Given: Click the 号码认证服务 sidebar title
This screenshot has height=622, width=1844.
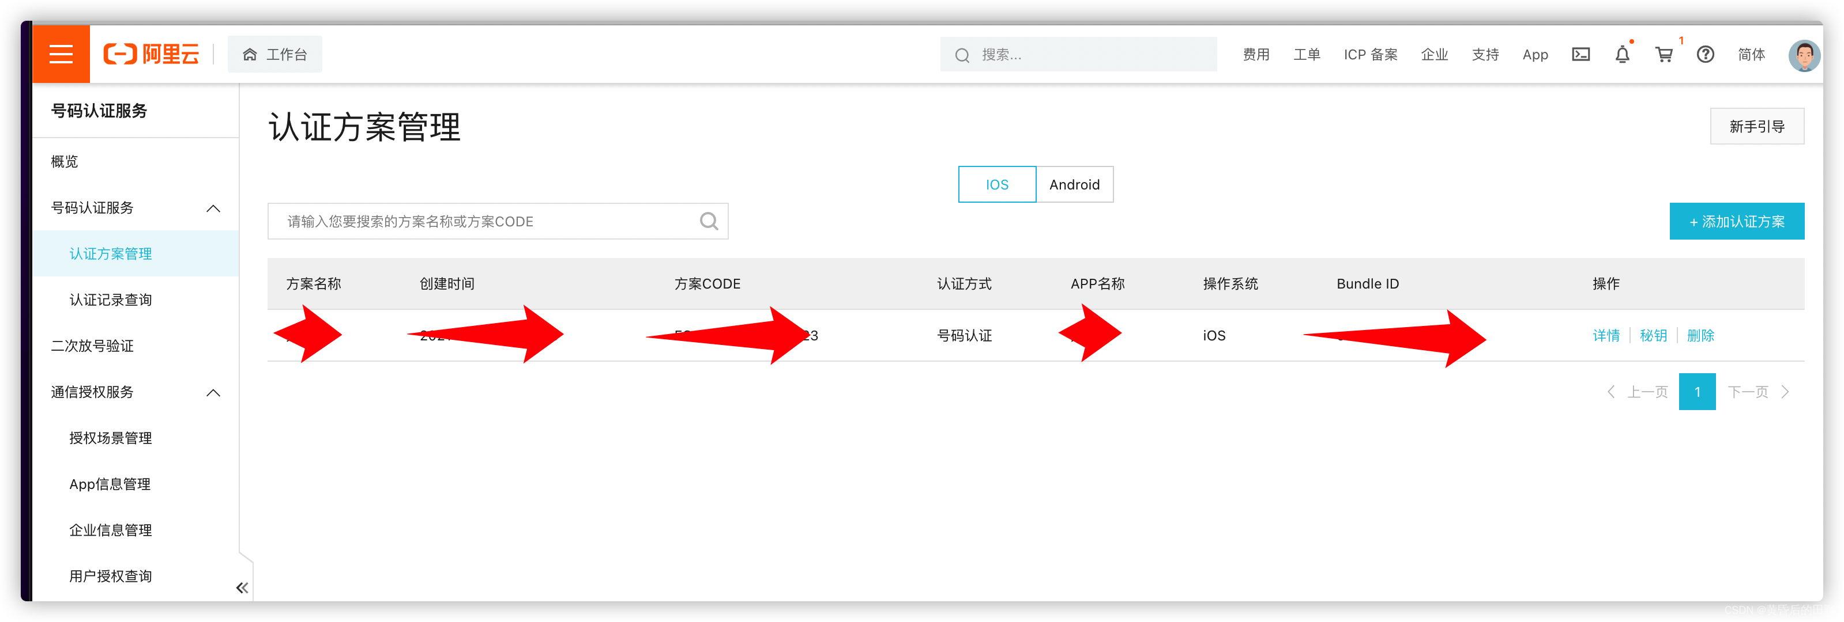Looking at the screenshot, I should click(99, 111).
